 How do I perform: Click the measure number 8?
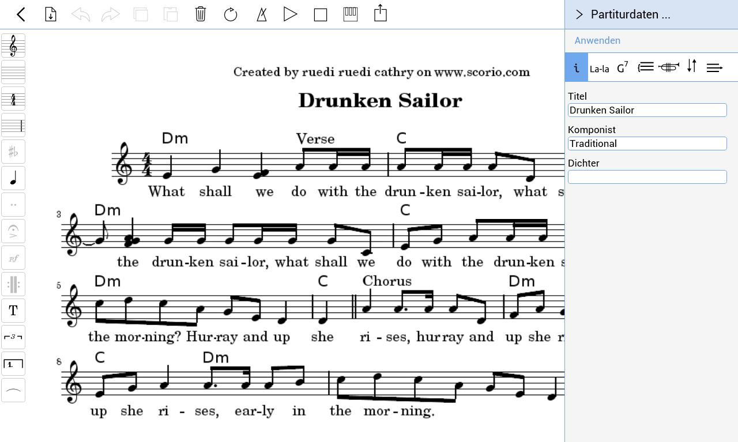(59, 362)
